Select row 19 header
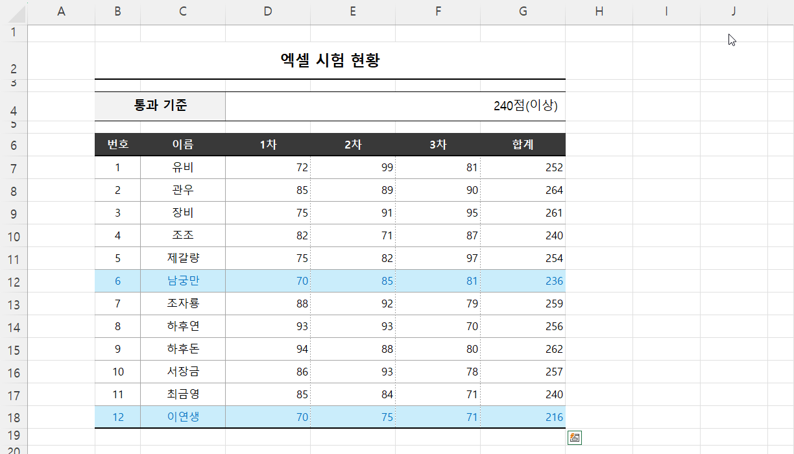 [14, 436]
